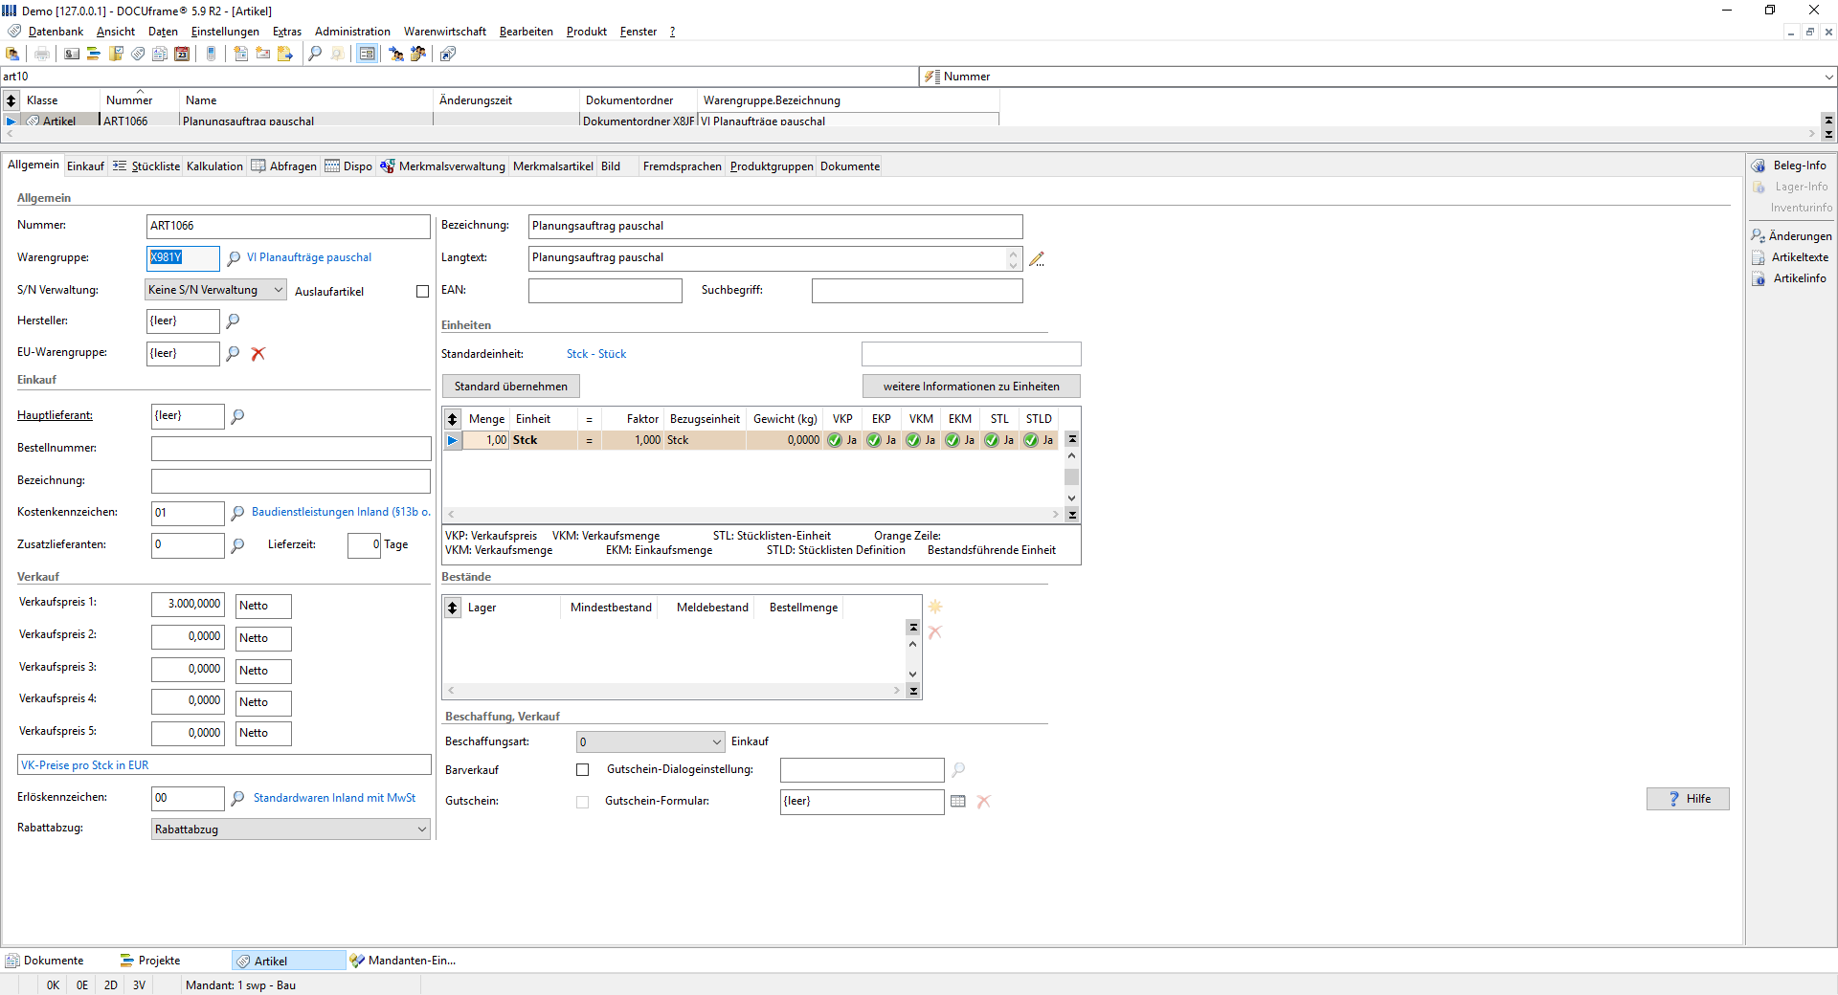Image resolution: width=1838 pixels, height=995 pixels.
Task: Click the contact card toolbar icon
Action: click(72, 55)
